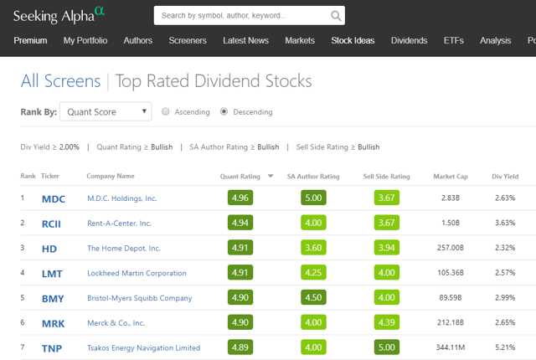Go to My Portfolio

click(85, 40)
